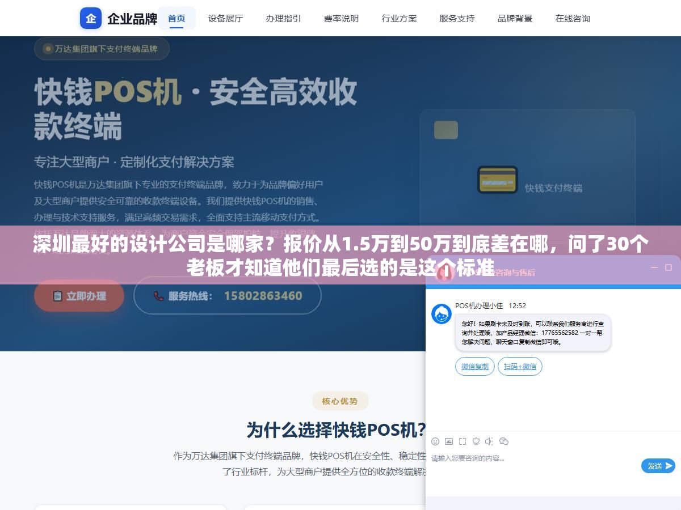Click the 为什么选择快钱POS机? heading

[336, 430]
